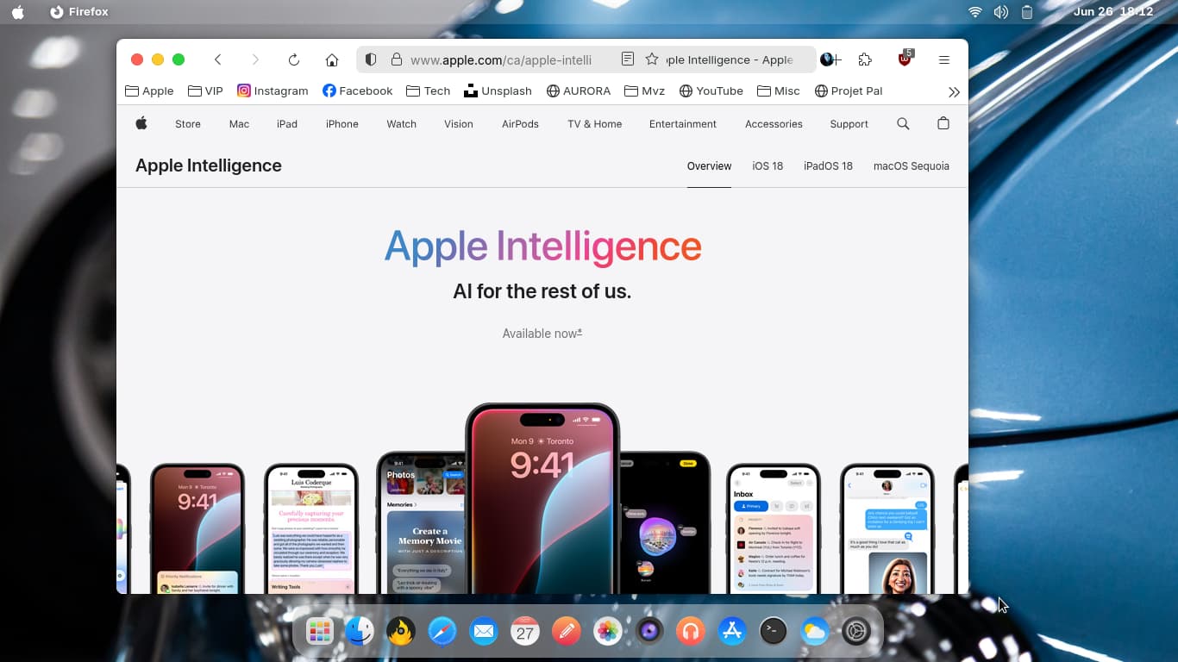Reload the current page
This screenshot has height=662, width=1178.
click(294, 59)
